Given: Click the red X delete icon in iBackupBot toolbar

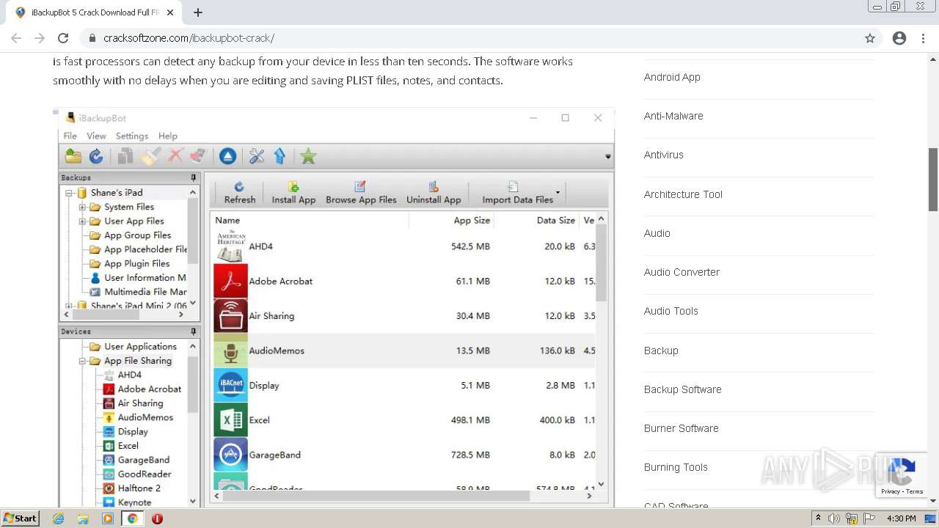Looking at the screenshot, I should (175, 155).
